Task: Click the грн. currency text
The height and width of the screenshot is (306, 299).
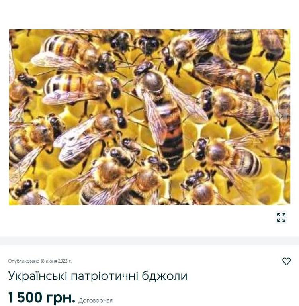Action: (61, 298)
